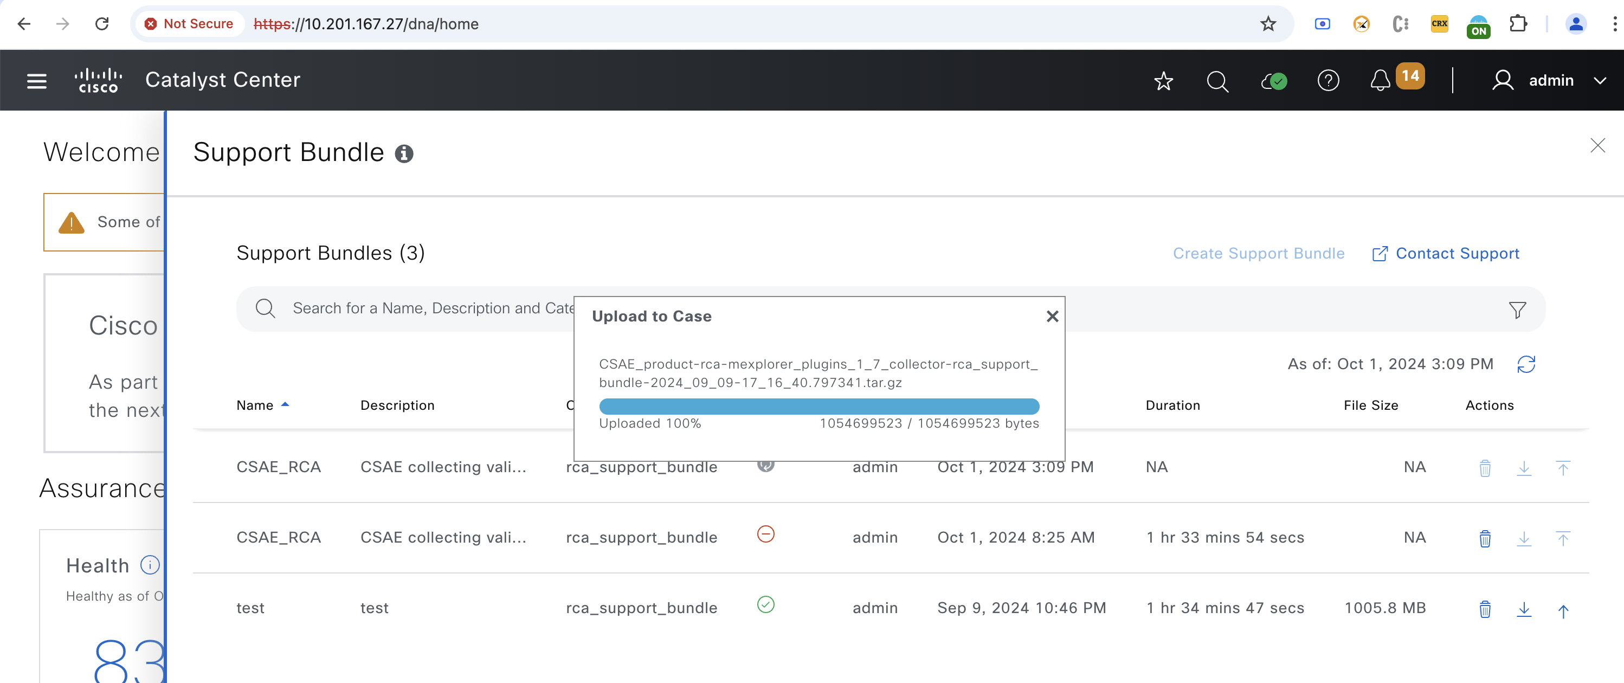The image size is (1624, 683).
Task: Open the help question mark menu
Action: pos(1327,81)
